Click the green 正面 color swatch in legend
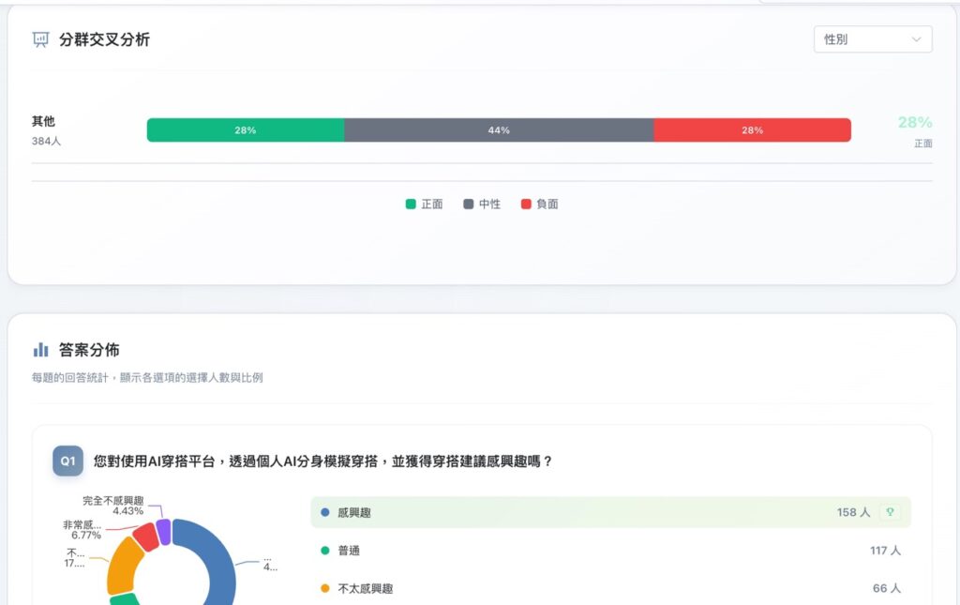 click(411, 203)
